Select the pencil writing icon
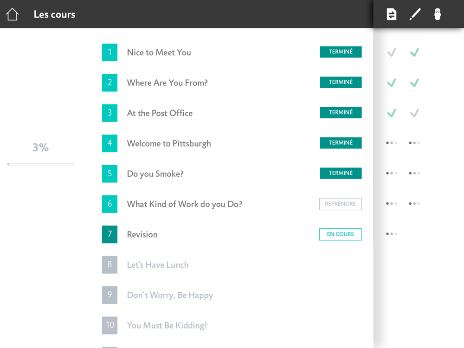This screenshot has width=464, height=348. point(414,14)
